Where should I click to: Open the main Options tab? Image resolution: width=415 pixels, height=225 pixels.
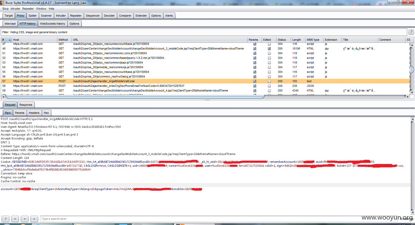156,16
